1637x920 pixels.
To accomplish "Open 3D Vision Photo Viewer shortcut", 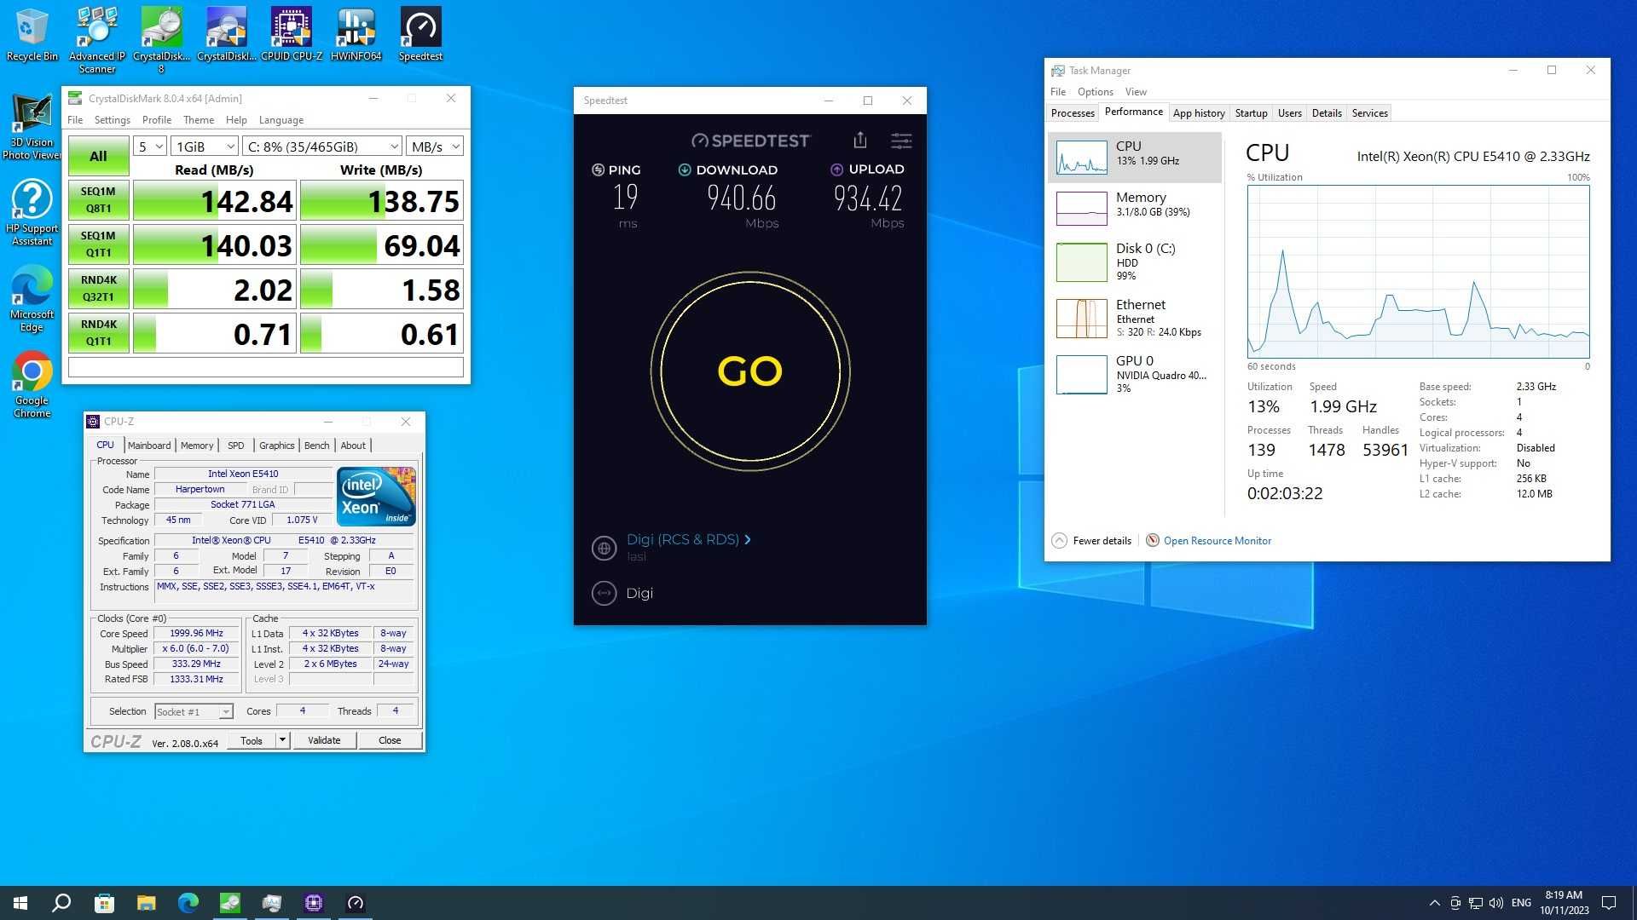I will [x=32, y=127].
